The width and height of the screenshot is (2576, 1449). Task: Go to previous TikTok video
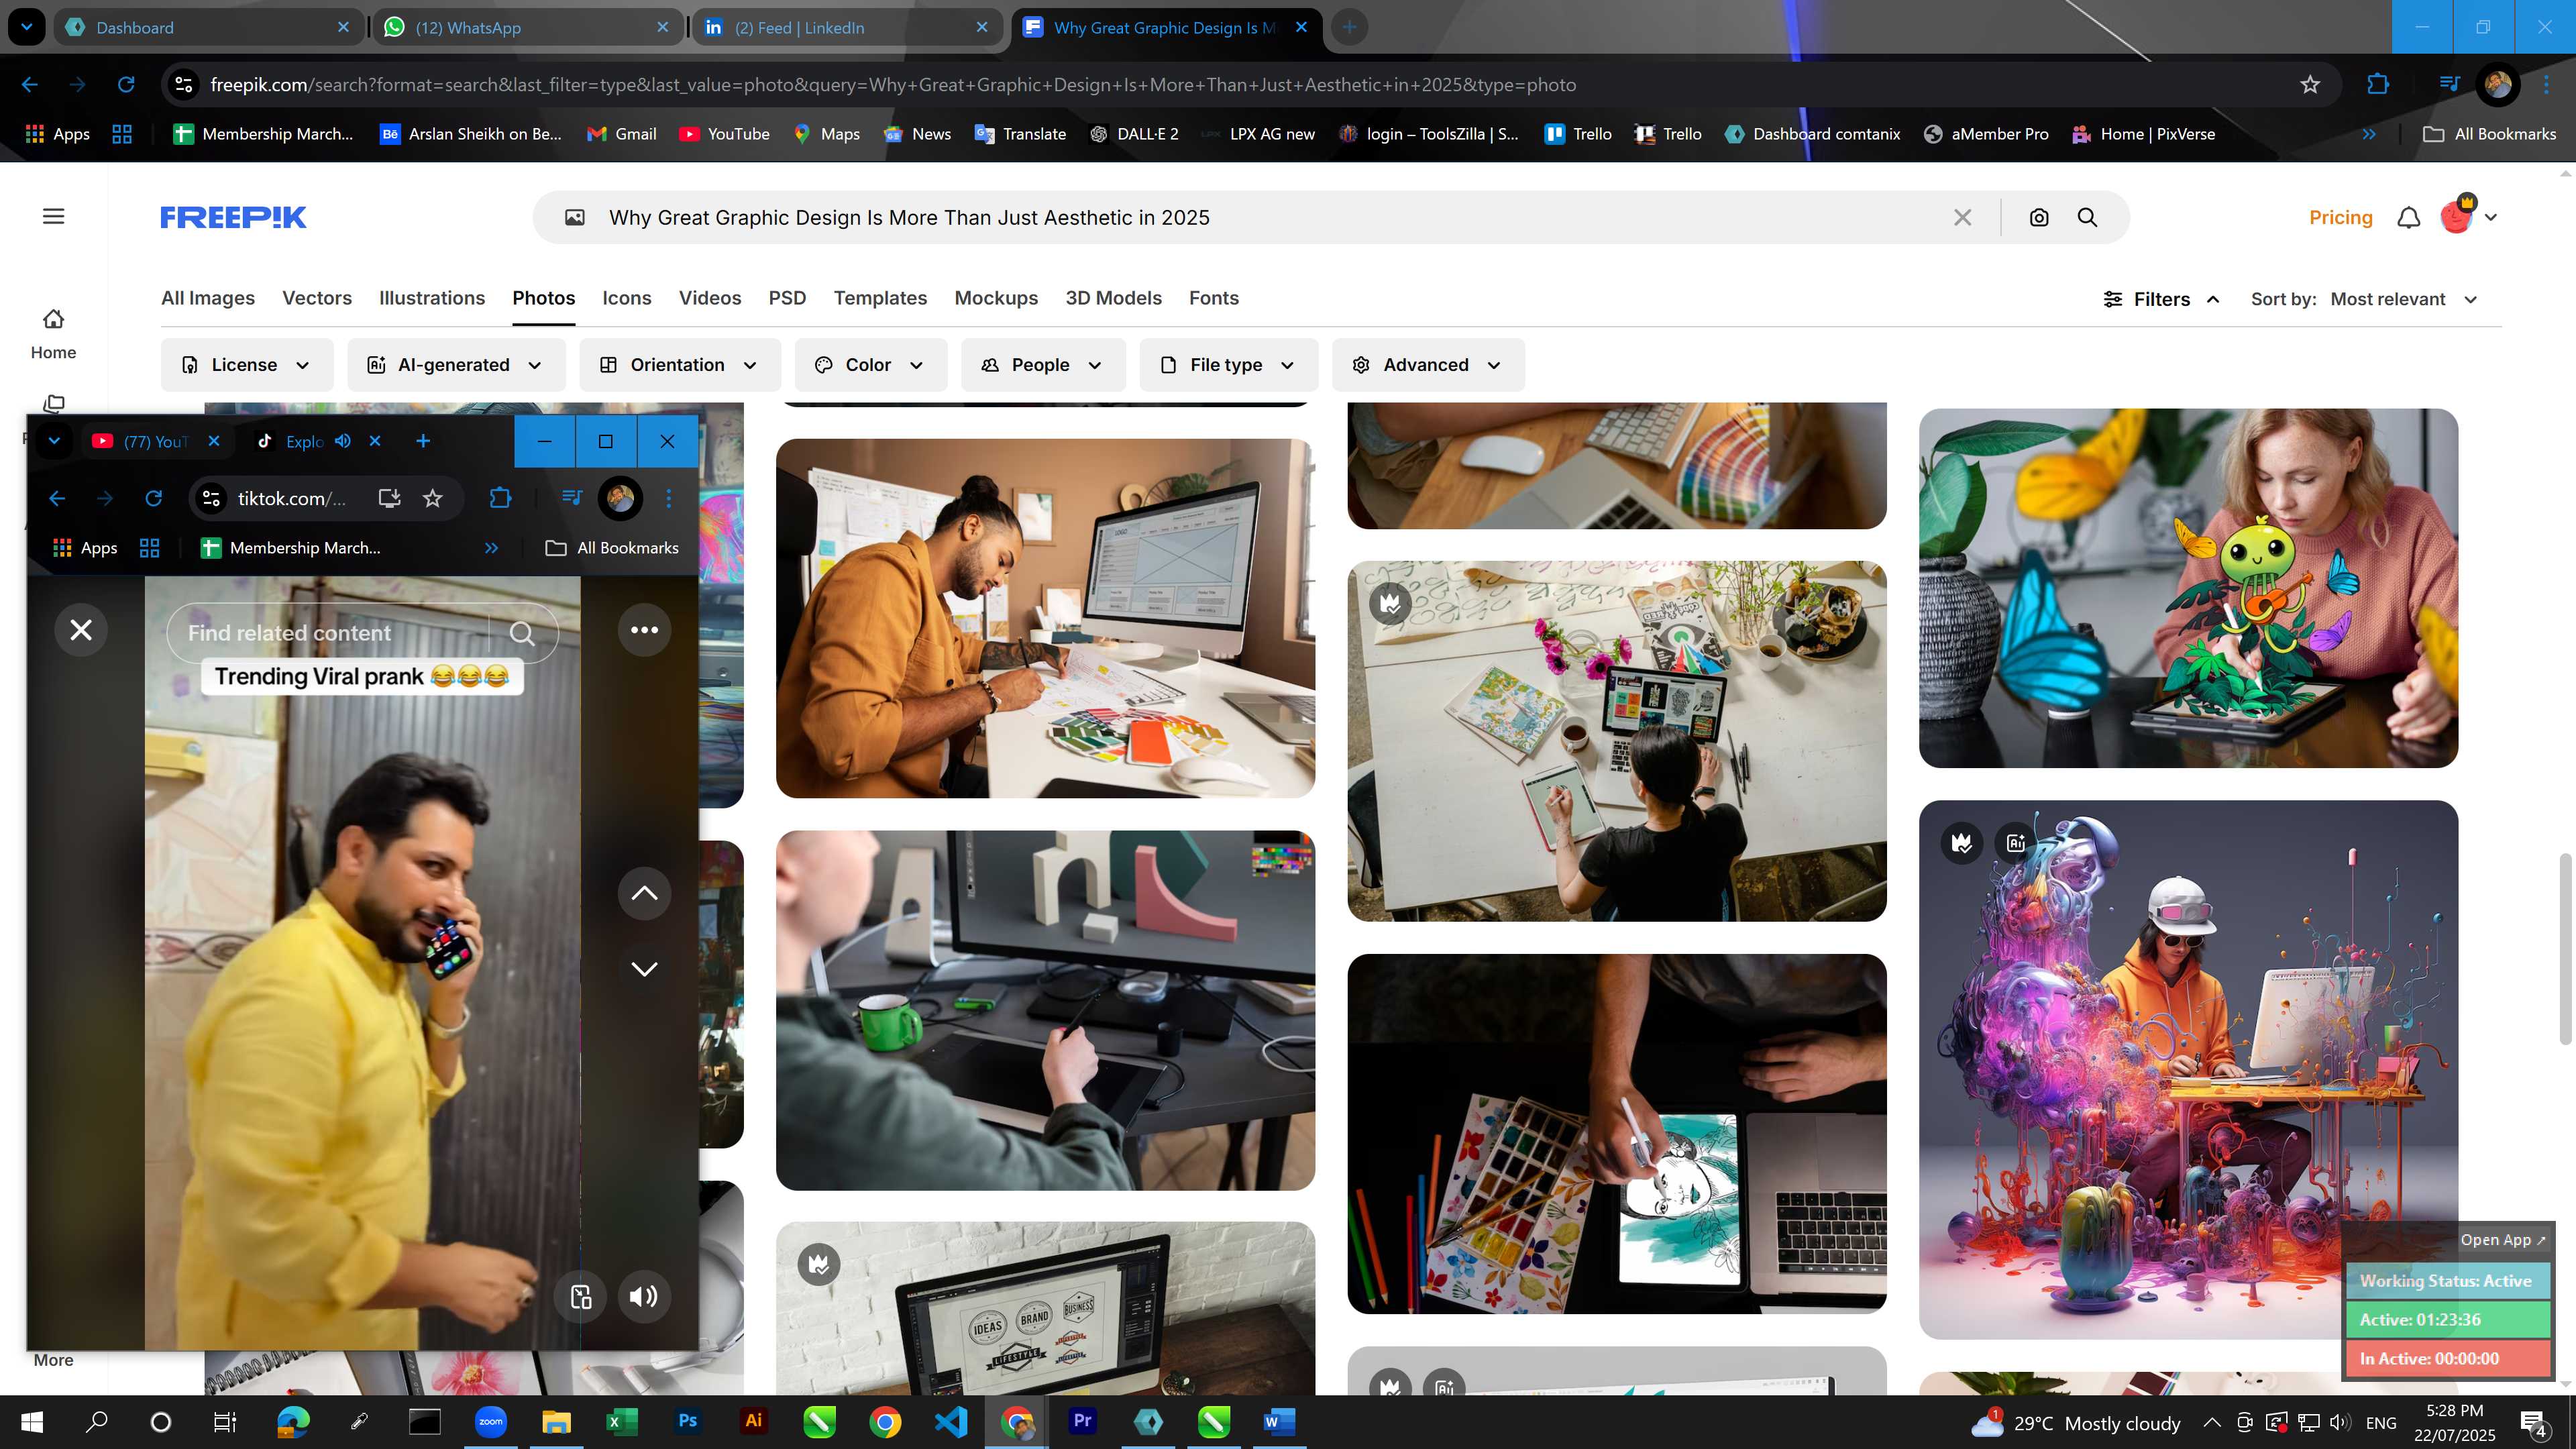tap(644, 893)
